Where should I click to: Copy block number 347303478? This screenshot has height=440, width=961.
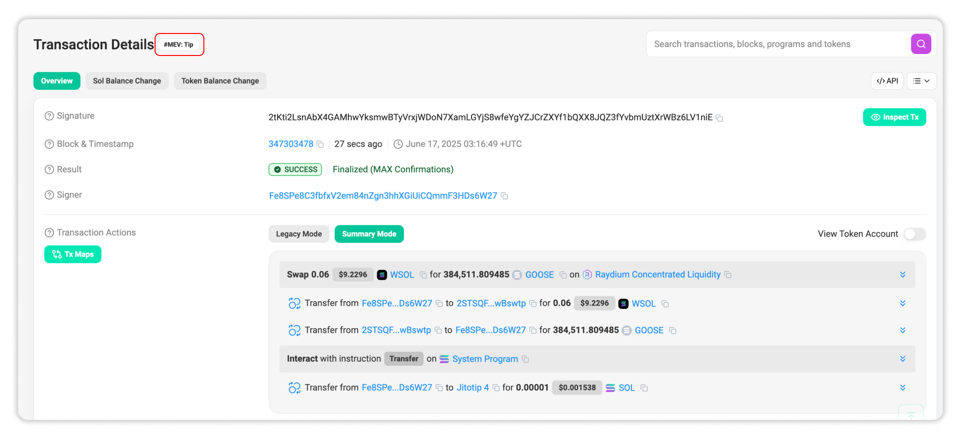coord(320,144)
